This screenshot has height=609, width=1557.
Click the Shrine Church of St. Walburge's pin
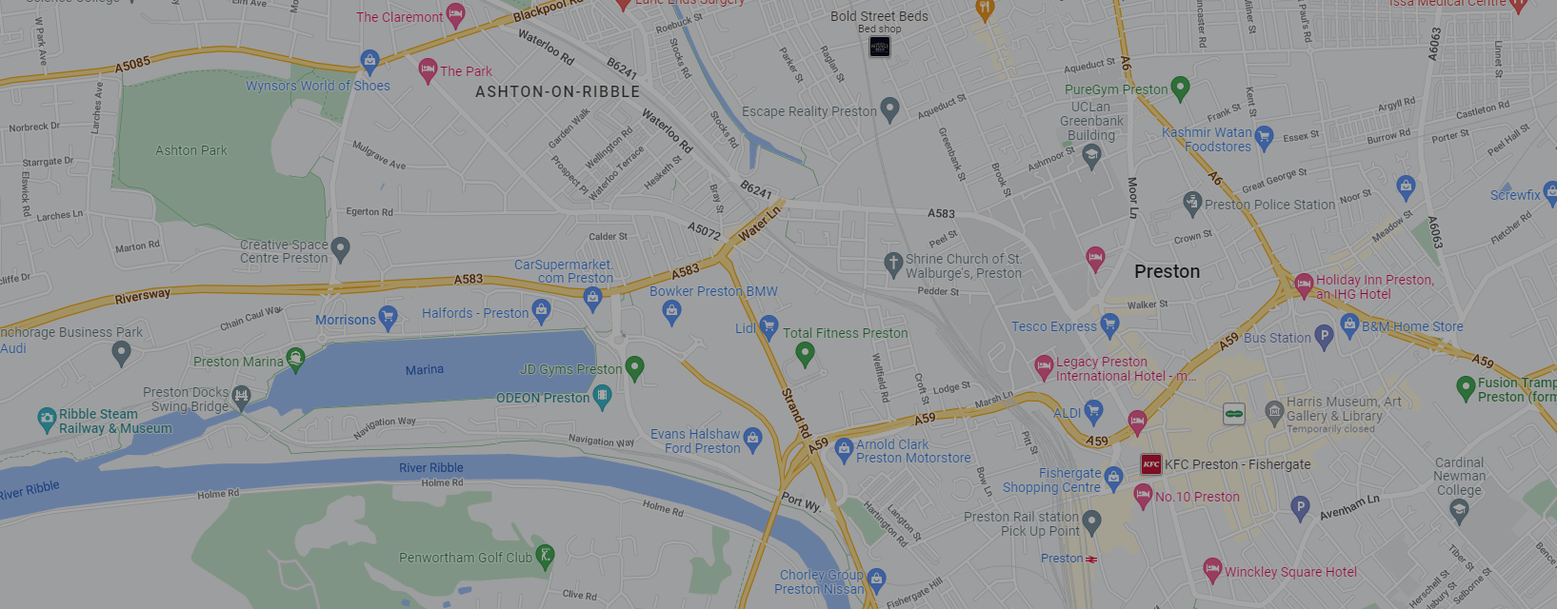892,264
